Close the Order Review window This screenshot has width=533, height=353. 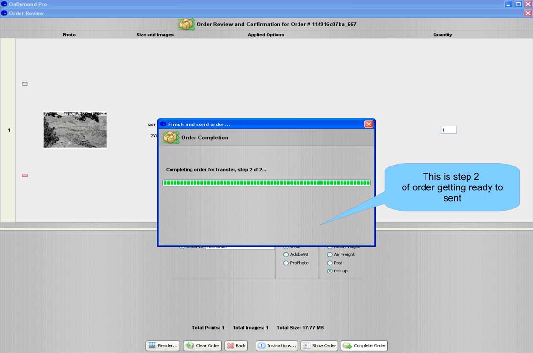coord(528,13)
